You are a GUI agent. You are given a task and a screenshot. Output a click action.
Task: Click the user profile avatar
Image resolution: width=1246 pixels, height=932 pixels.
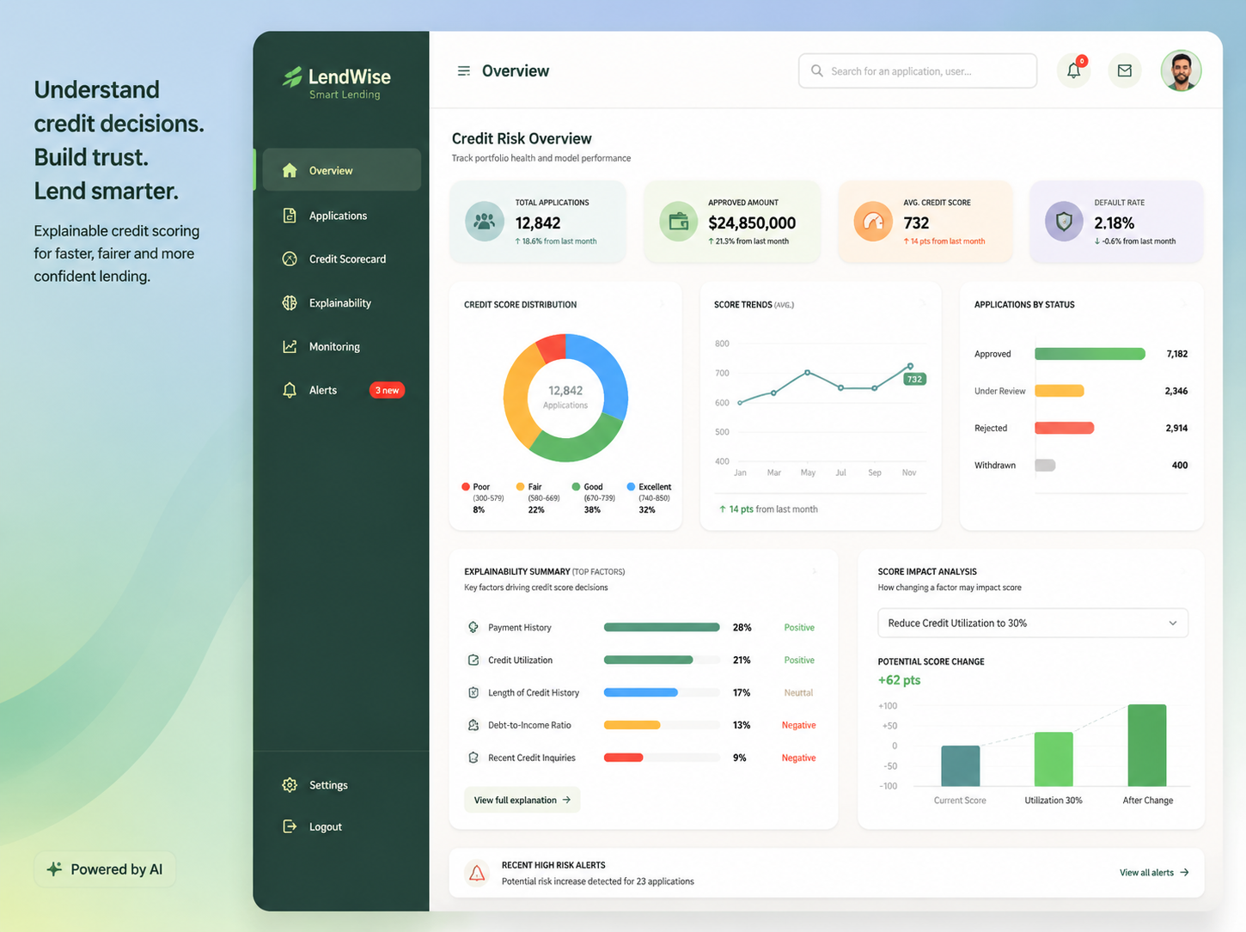[x=1181, y=70]
